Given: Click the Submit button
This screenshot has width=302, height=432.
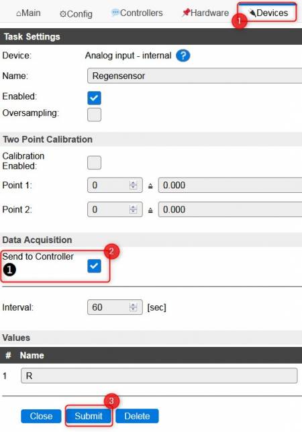Looking at the screenshot, I should (x=89, y=416).
